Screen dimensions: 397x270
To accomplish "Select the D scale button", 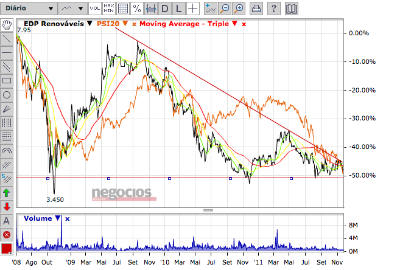I will click(x=165, y=9).
